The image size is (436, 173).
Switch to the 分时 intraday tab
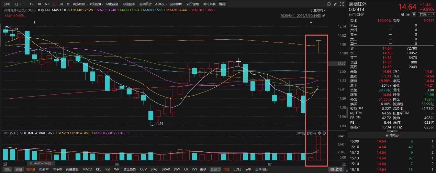click(x=7, y=4)
